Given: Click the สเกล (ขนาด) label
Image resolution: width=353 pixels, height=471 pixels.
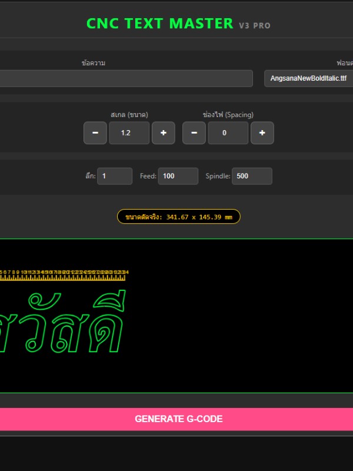Looking at the screenshot, I should [x=129, y=115].
